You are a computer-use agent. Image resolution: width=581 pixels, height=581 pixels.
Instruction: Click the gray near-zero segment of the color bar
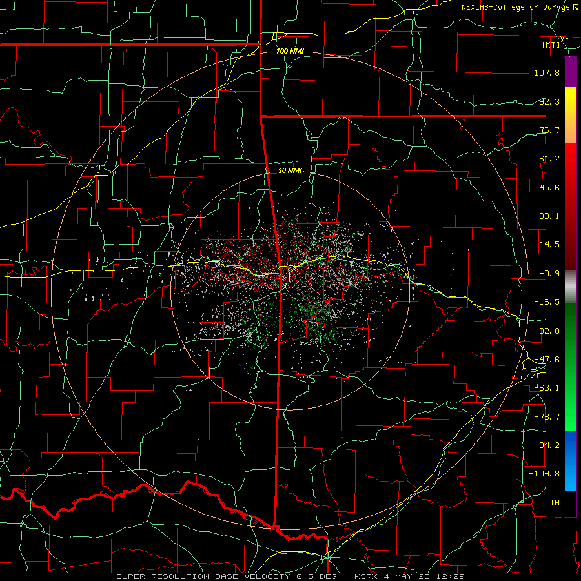(x=570, y=287)
